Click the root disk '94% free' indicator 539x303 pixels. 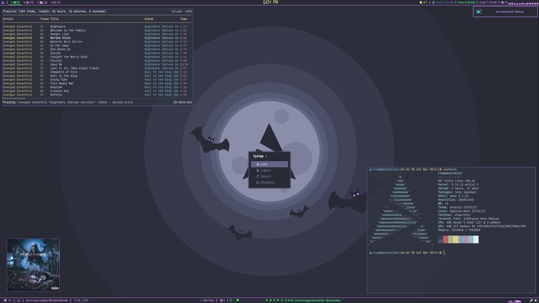pos(207,300)
